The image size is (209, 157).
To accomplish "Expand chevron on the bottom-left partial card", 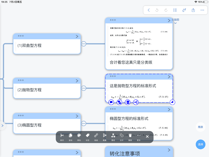I will pyautogui.click(x=77, y=153).
